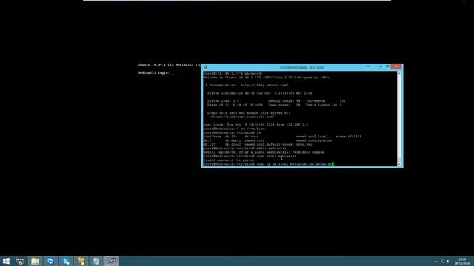The image size is (474, 266).
Task: Maximize the PuTTY terminal window
Action: point(387,66)
